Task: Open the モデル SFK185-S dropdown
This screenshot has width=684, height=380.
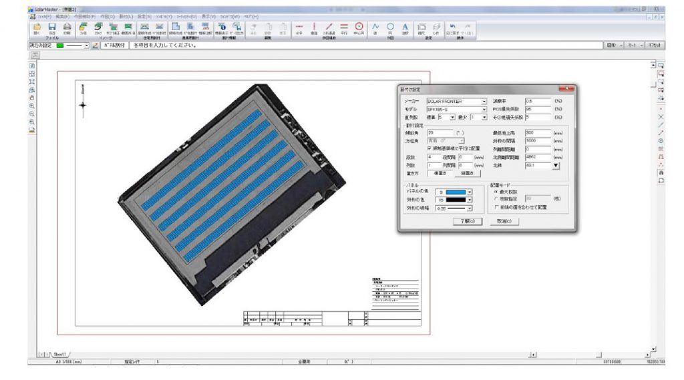Action: click(x=484, y=110)
